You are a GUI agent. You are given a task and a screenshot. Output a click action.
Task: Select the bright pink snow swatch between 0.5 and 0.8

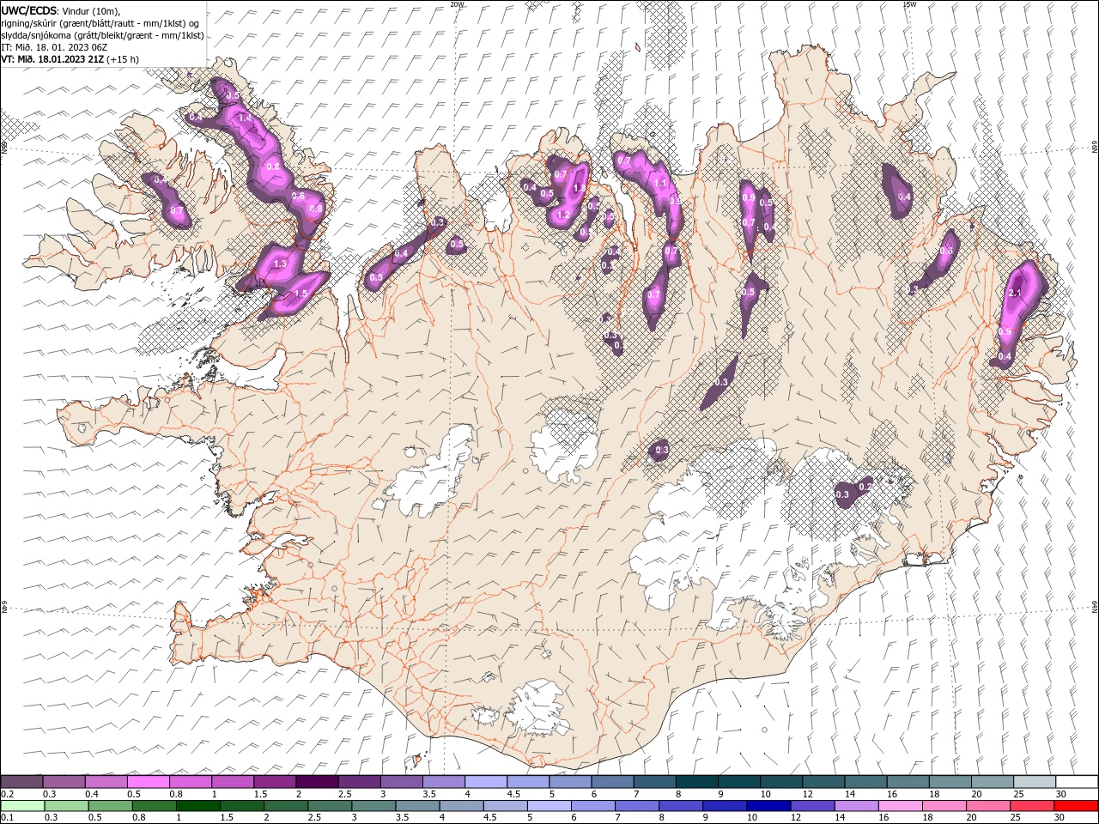[148, 782]
